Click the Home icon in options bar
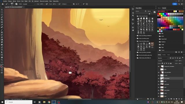The height and width of the screenshot is (104, 185). click(x=3, y=4)
